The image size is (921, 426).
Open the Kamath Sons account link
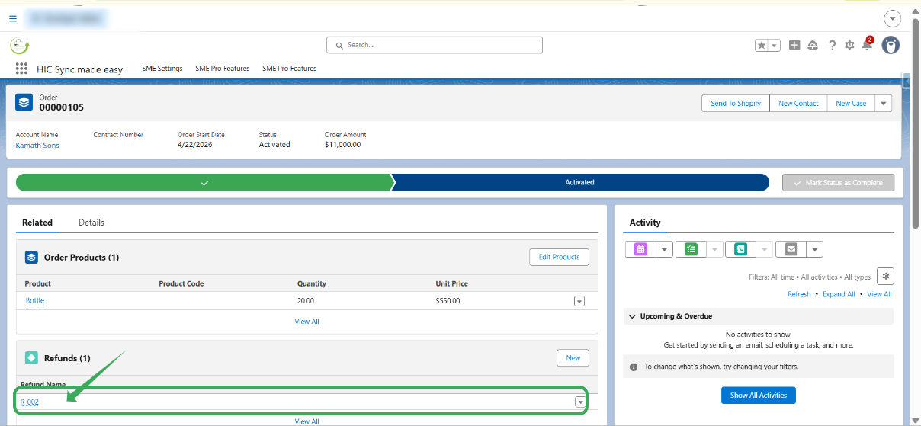pyautogui.click(x=37, y=145)
